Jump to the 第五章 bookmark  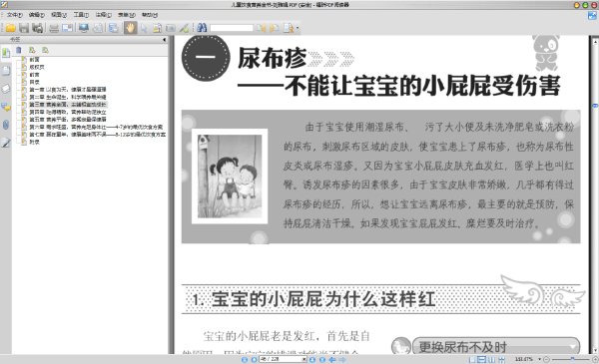tap(68, 119)
